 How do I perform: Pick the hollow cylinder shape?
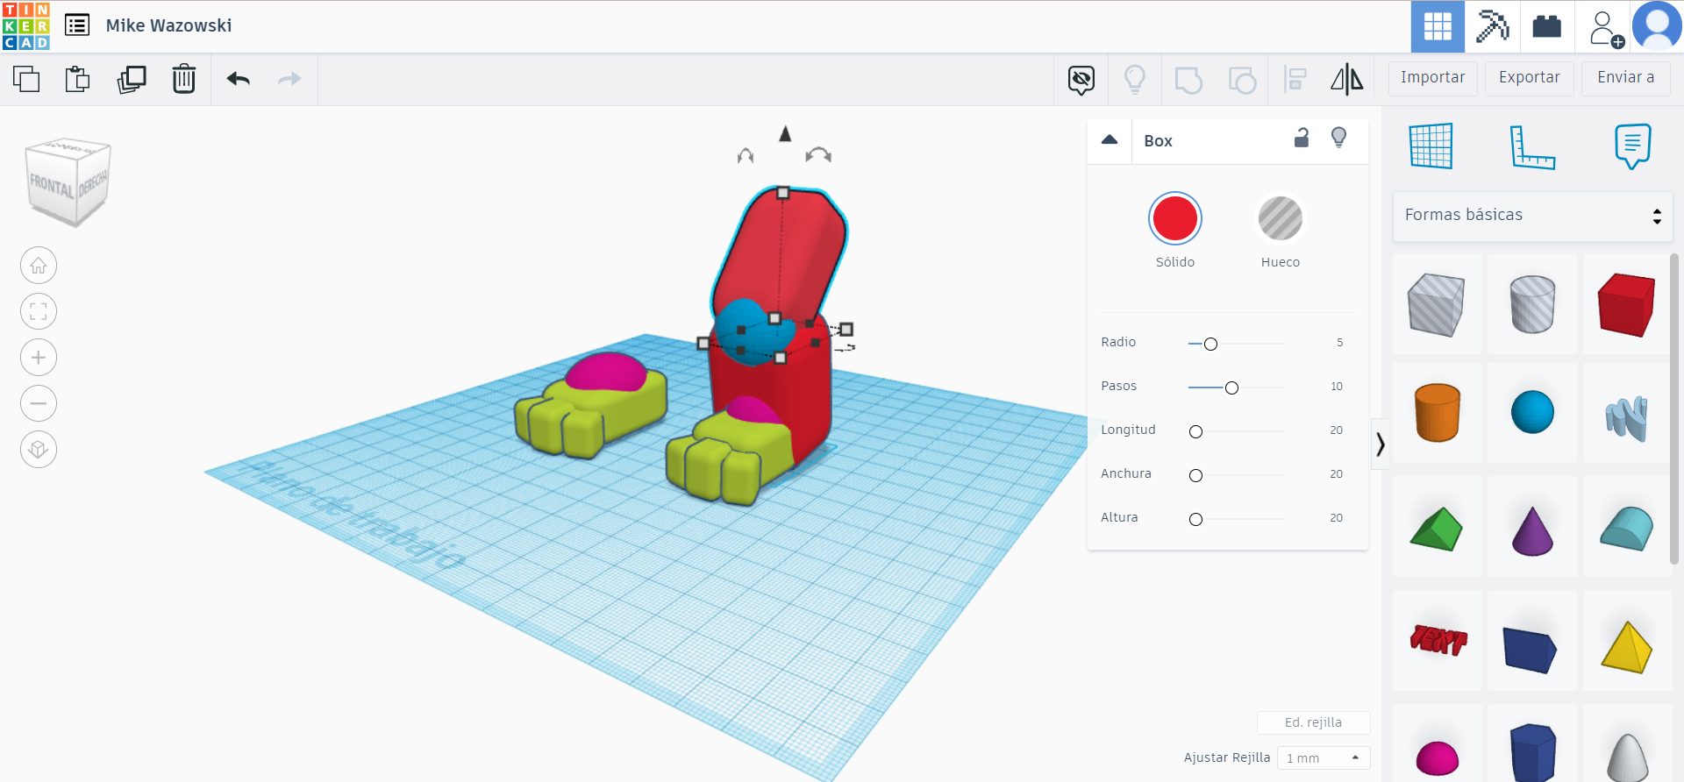point(1532,304)
